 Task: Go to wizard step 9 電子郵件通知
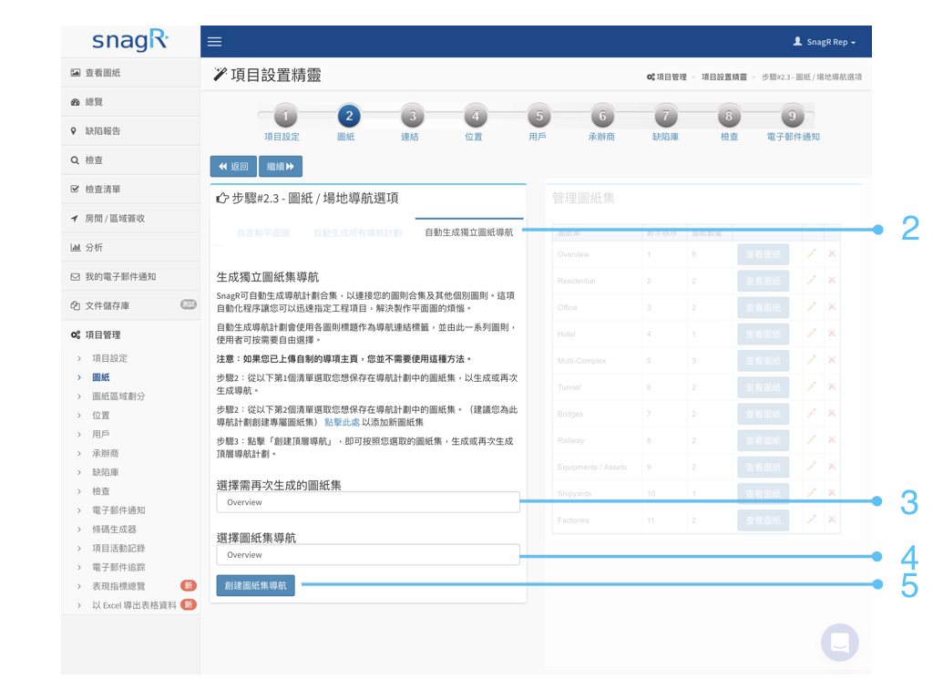coord(792,116)
